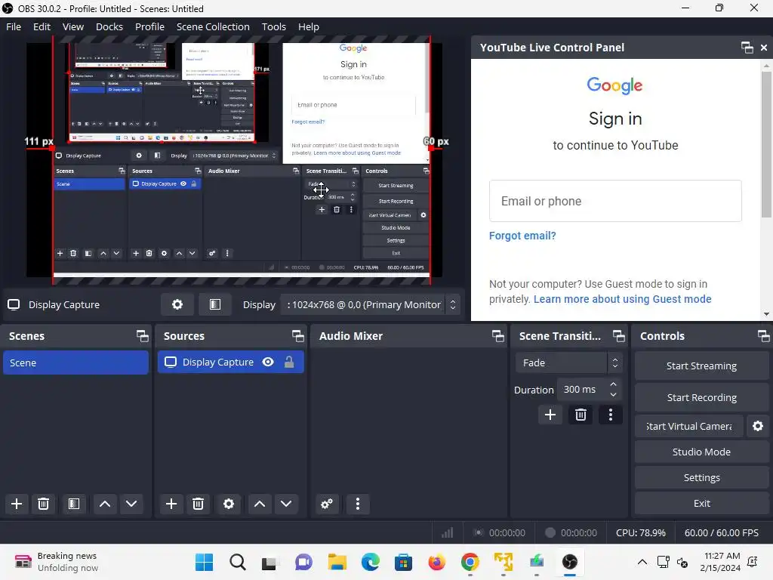Open Learn more about using Guest mode link
Screen dimensions: 773x580
(622, 299)
